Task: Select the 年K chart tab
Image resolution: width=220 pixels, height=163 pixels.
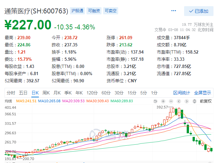Action: point(79,93)
